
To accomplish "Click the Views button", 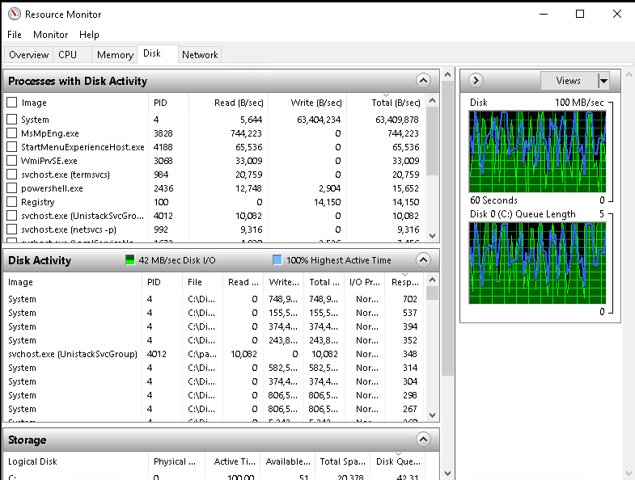I will click(x=568, y=81).
